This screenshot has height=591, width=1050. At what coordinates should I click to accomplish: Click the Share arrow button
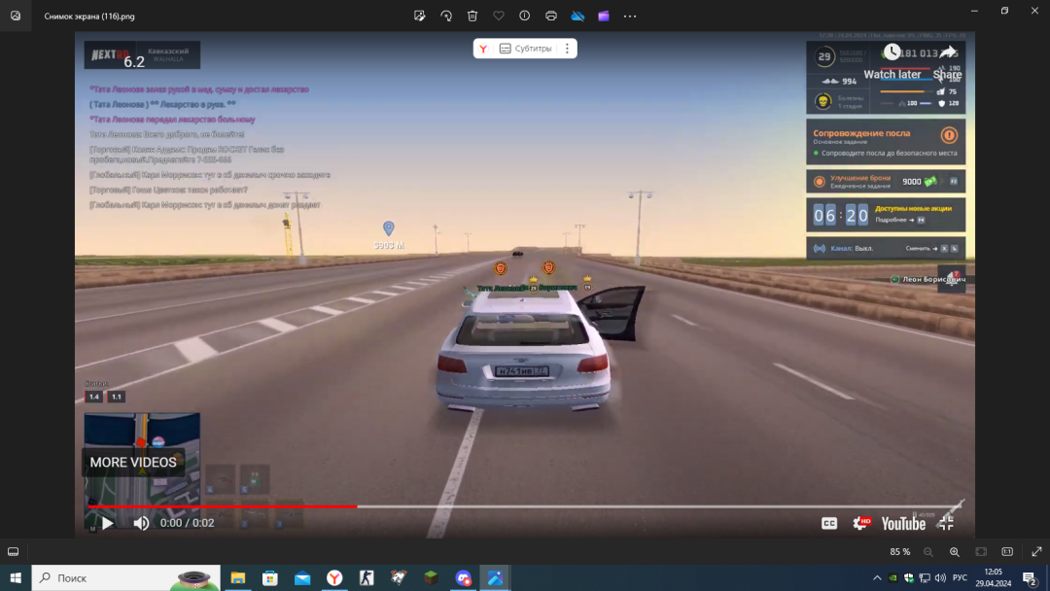(x=948, y=52)
